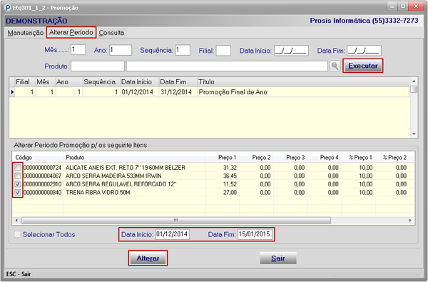Click the upper grid Data Início column header
428x282 pixels.
click(140, 82)
